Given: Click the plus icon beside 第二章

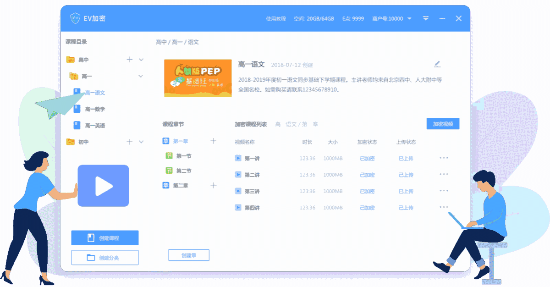Looking at the screenshot, I should pyautogui.click(x=214, y=185).
